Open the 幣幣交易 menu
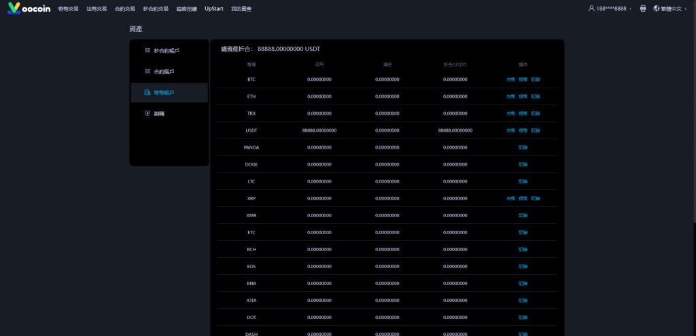Viewport: 696px width, 336px height. click(68, 9)
